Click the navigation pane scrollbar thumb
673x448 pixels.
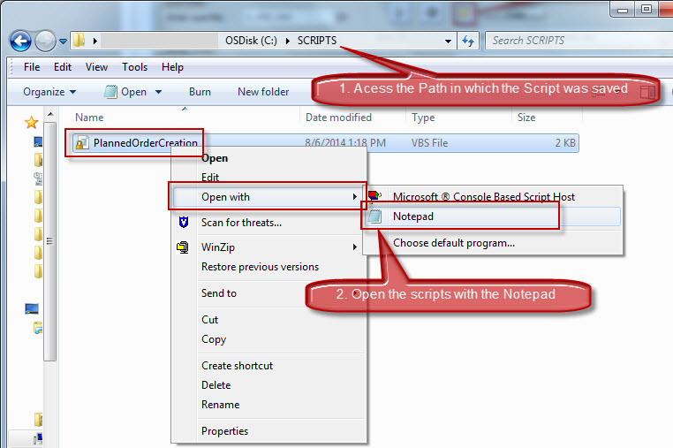coord(50,241)
